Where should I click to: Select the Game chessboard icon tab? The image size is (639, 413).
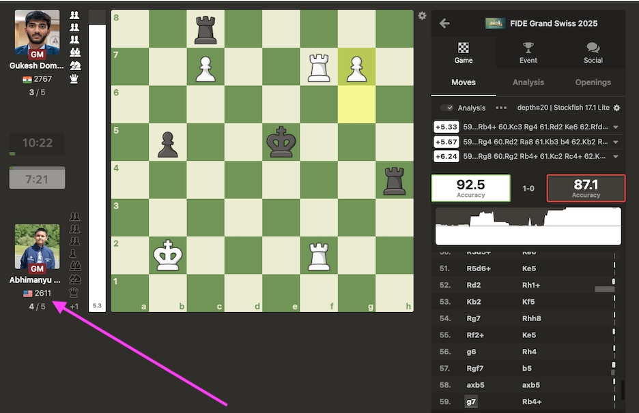[x=464, y=53]
